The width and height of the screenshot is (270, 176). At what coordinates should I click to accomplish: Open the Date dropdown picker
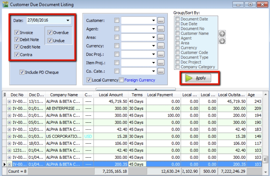(x=68, y=20)
